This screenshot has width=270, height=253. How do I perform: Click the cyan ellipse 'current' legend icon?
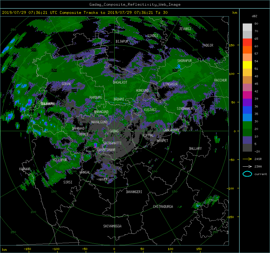pyautogui.click(x=247, y=174)
